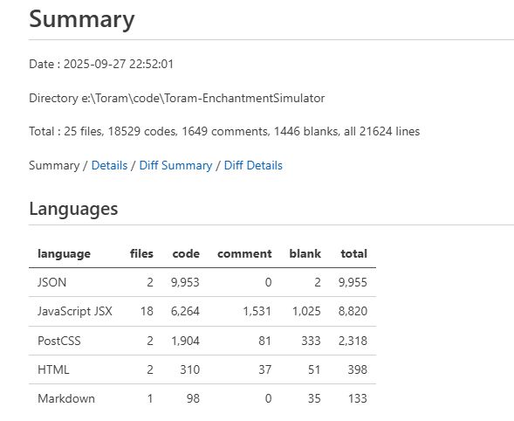This screenshot has width=514, height=421.
Task: Open the Details link
Action: [109, 165]
